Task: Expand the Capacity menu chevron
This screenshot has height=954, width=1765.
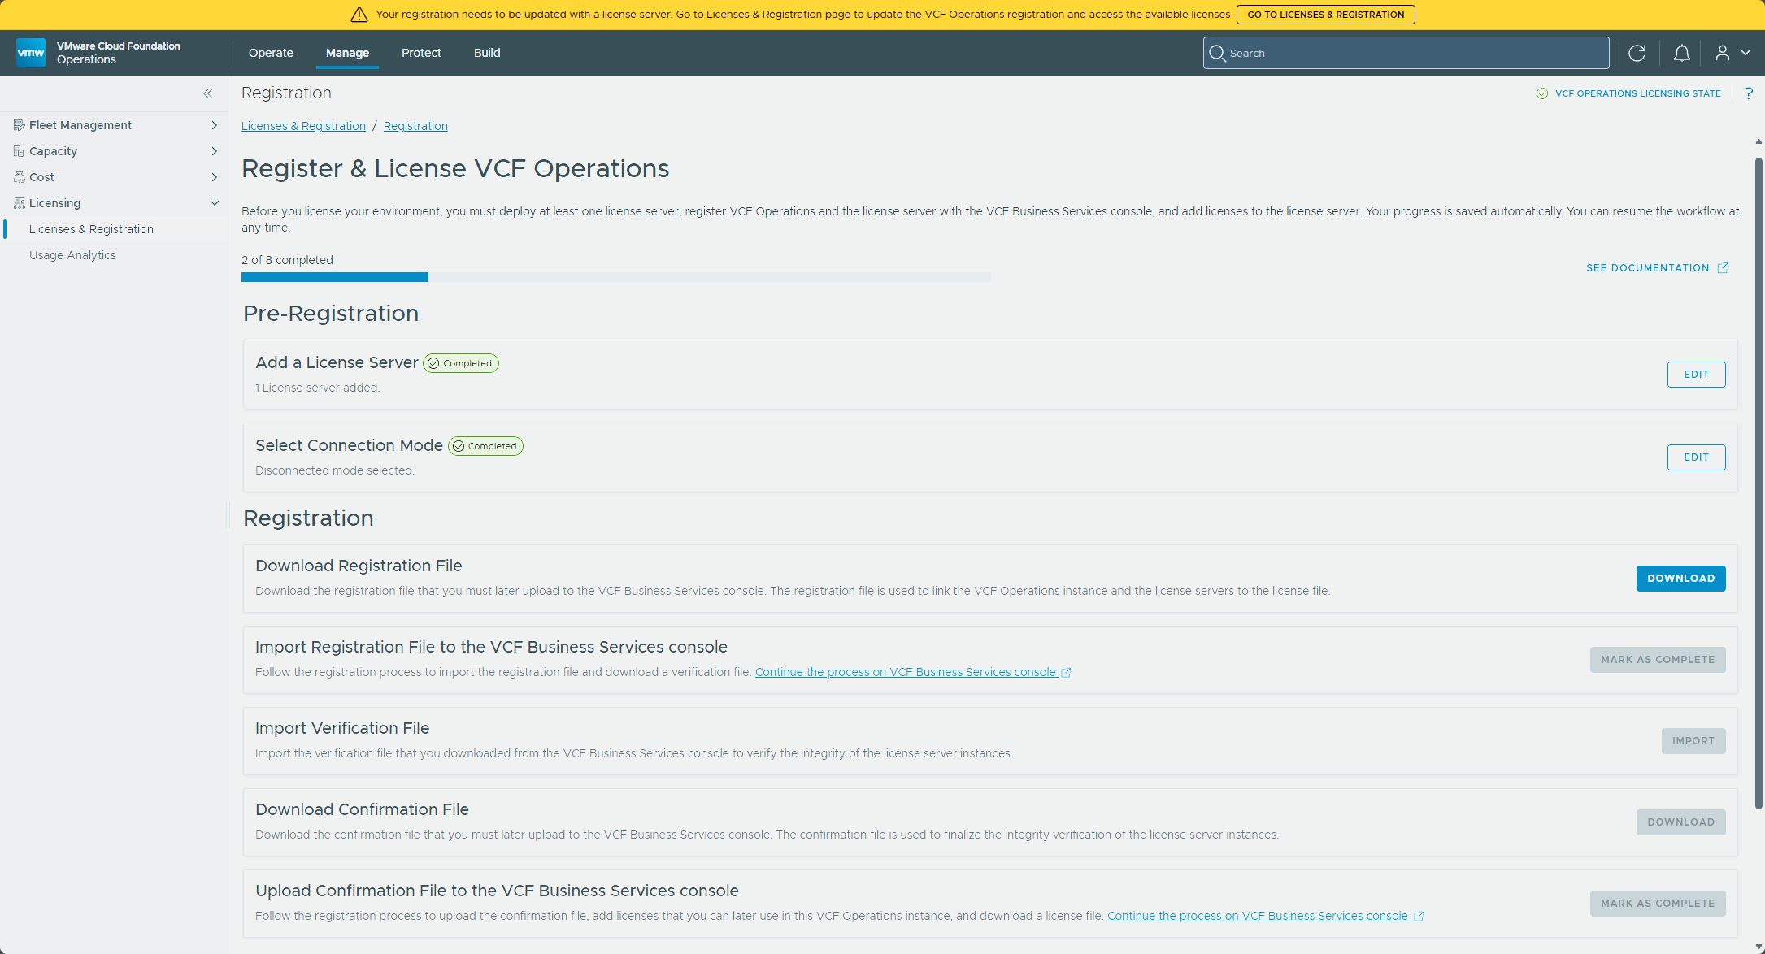Action: [214, 151]
